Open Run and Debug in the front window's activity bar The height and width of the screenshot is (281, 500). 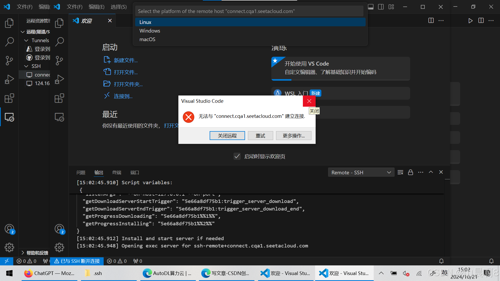[x=59, y=79]
